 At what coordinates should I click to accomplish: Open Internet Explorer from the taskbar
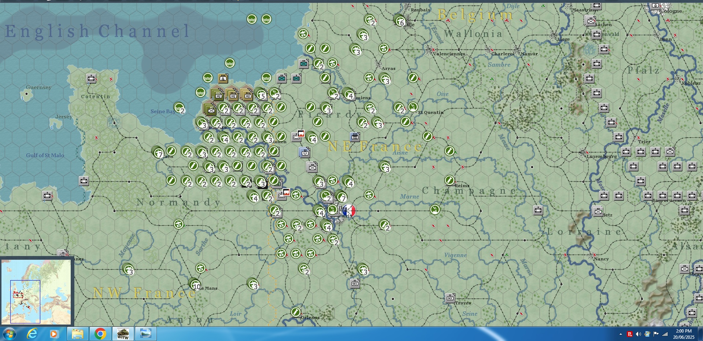click(32, 334)
